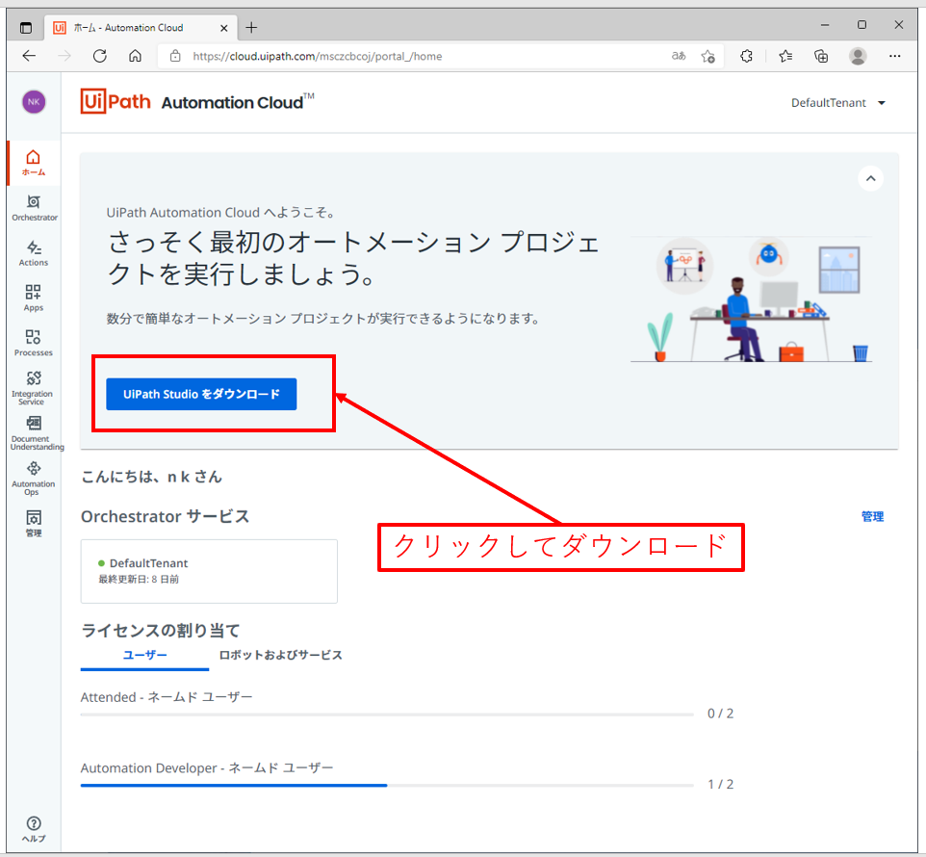Open browser settings and more menu
This screenshot has height=857, width=926.
click(x=894, y=56)
